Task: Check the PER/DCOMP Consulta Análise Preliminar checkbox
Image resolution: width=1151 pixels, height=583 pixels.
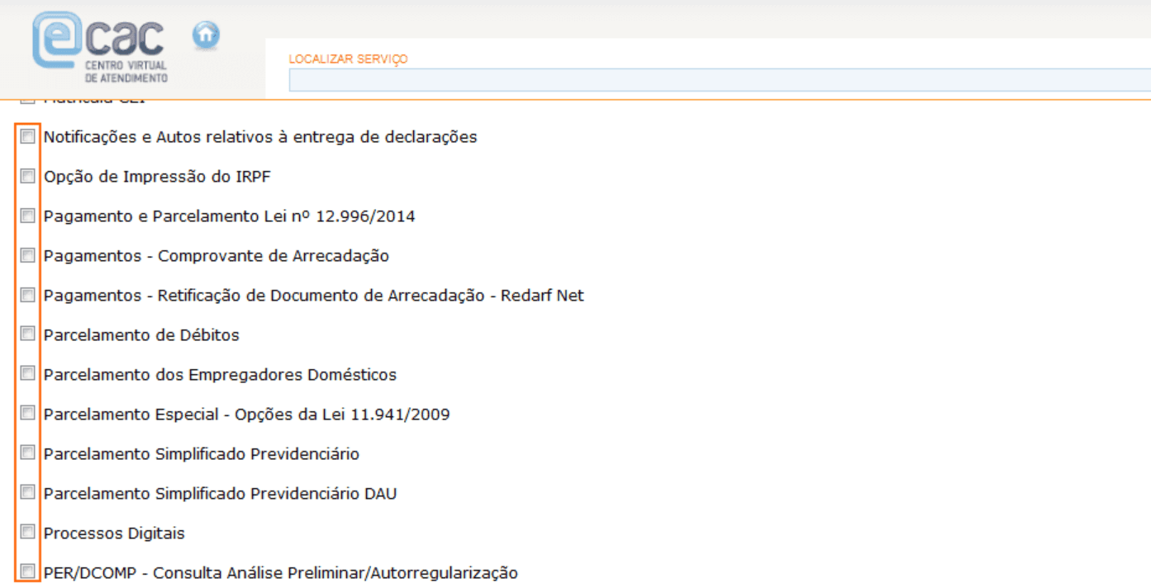Action: point(28,571)
